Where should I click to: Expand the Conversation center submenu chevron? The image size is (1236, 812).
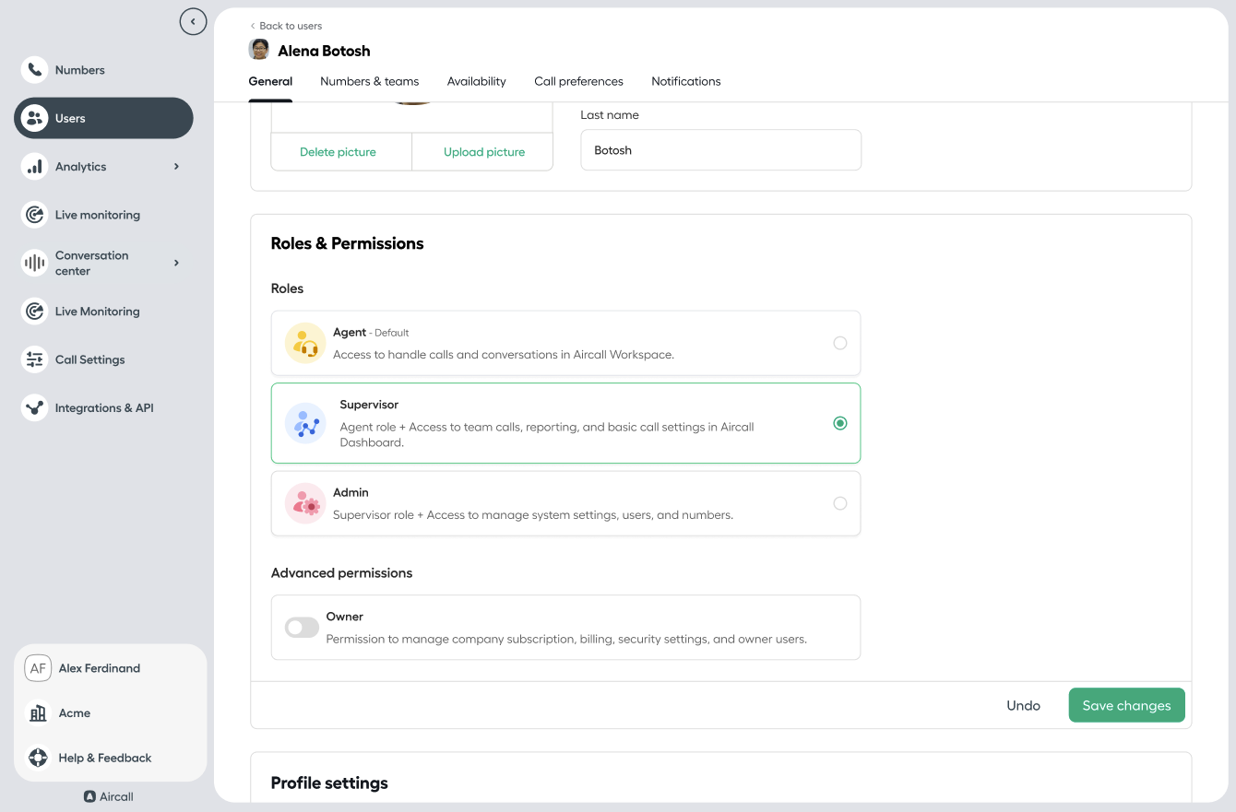click(176, 263)
